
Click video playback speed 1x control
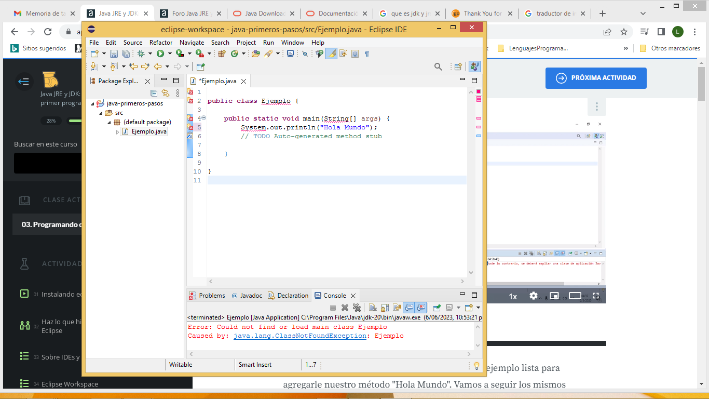coord(513,296)
